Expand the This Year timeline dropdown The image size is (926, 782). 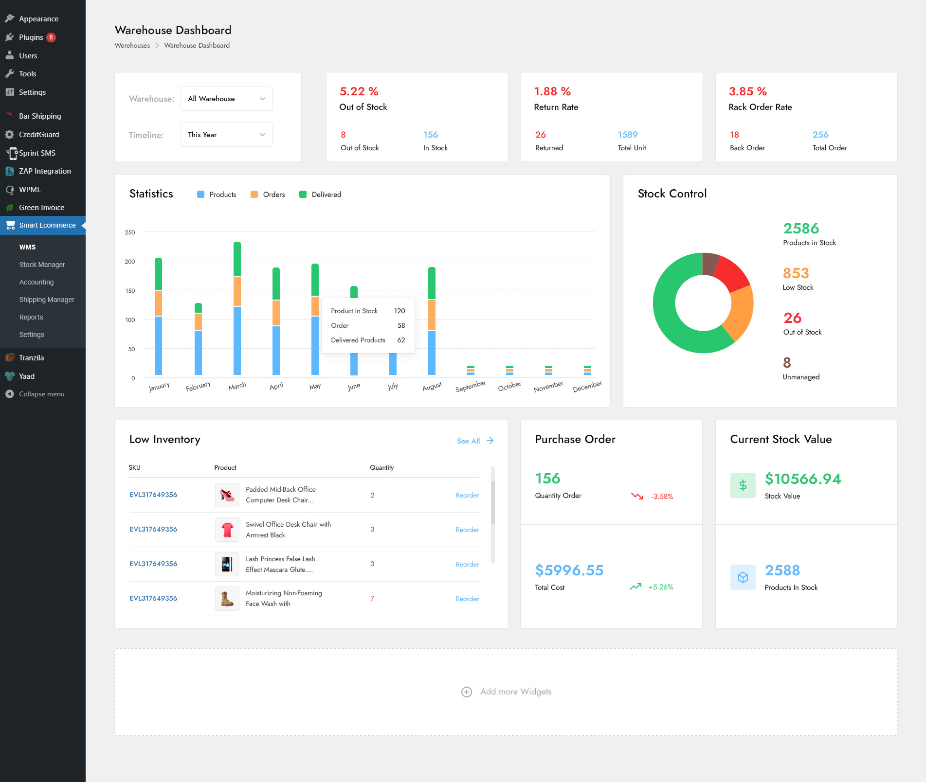click(x=226, y=135)
